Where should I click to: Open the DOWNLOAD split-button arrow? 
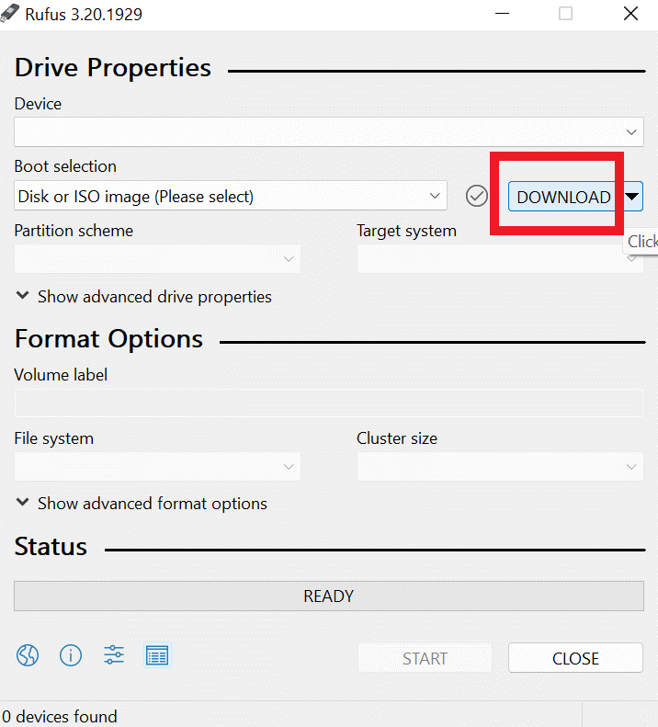[631, 197]
